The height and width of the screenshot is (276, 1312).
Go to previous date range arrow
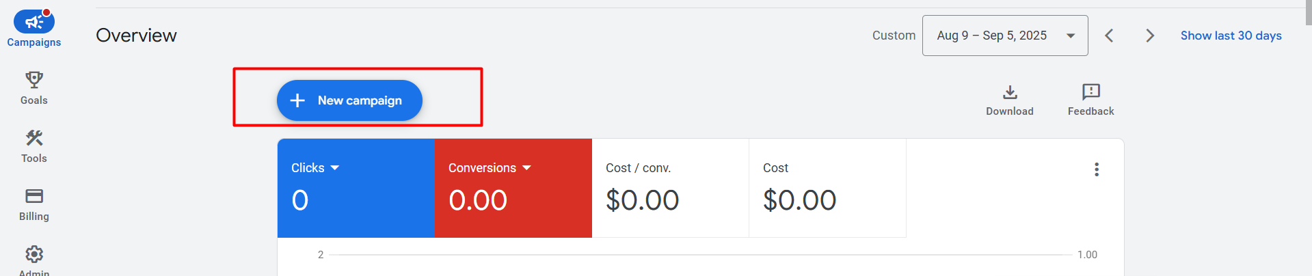1109,36
